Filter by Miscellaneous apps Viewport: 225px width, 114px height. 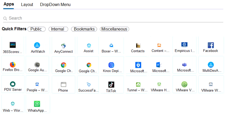pyautogui.click(x=114, y=29)
